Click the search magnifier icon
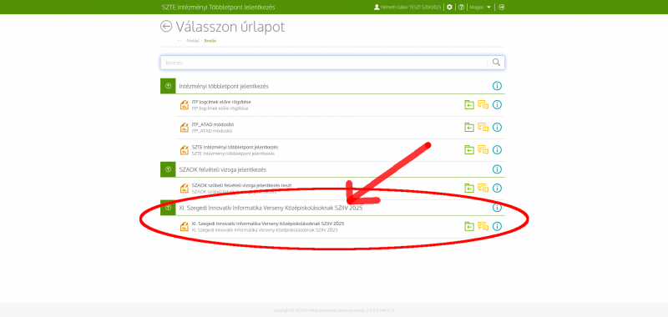Image resolution: width=668 pixels, height=317 pixels. click(x=496, y=63)
